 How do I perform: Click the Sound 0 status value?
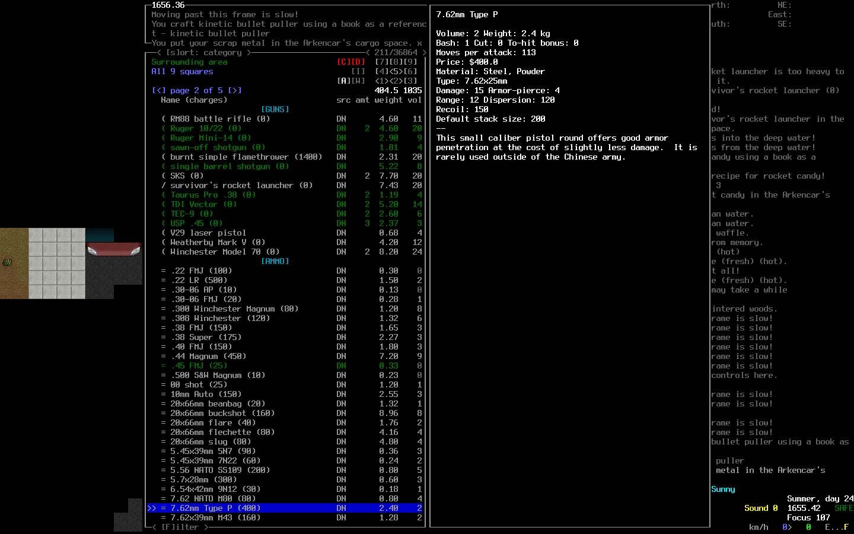[x=761, y=508]
